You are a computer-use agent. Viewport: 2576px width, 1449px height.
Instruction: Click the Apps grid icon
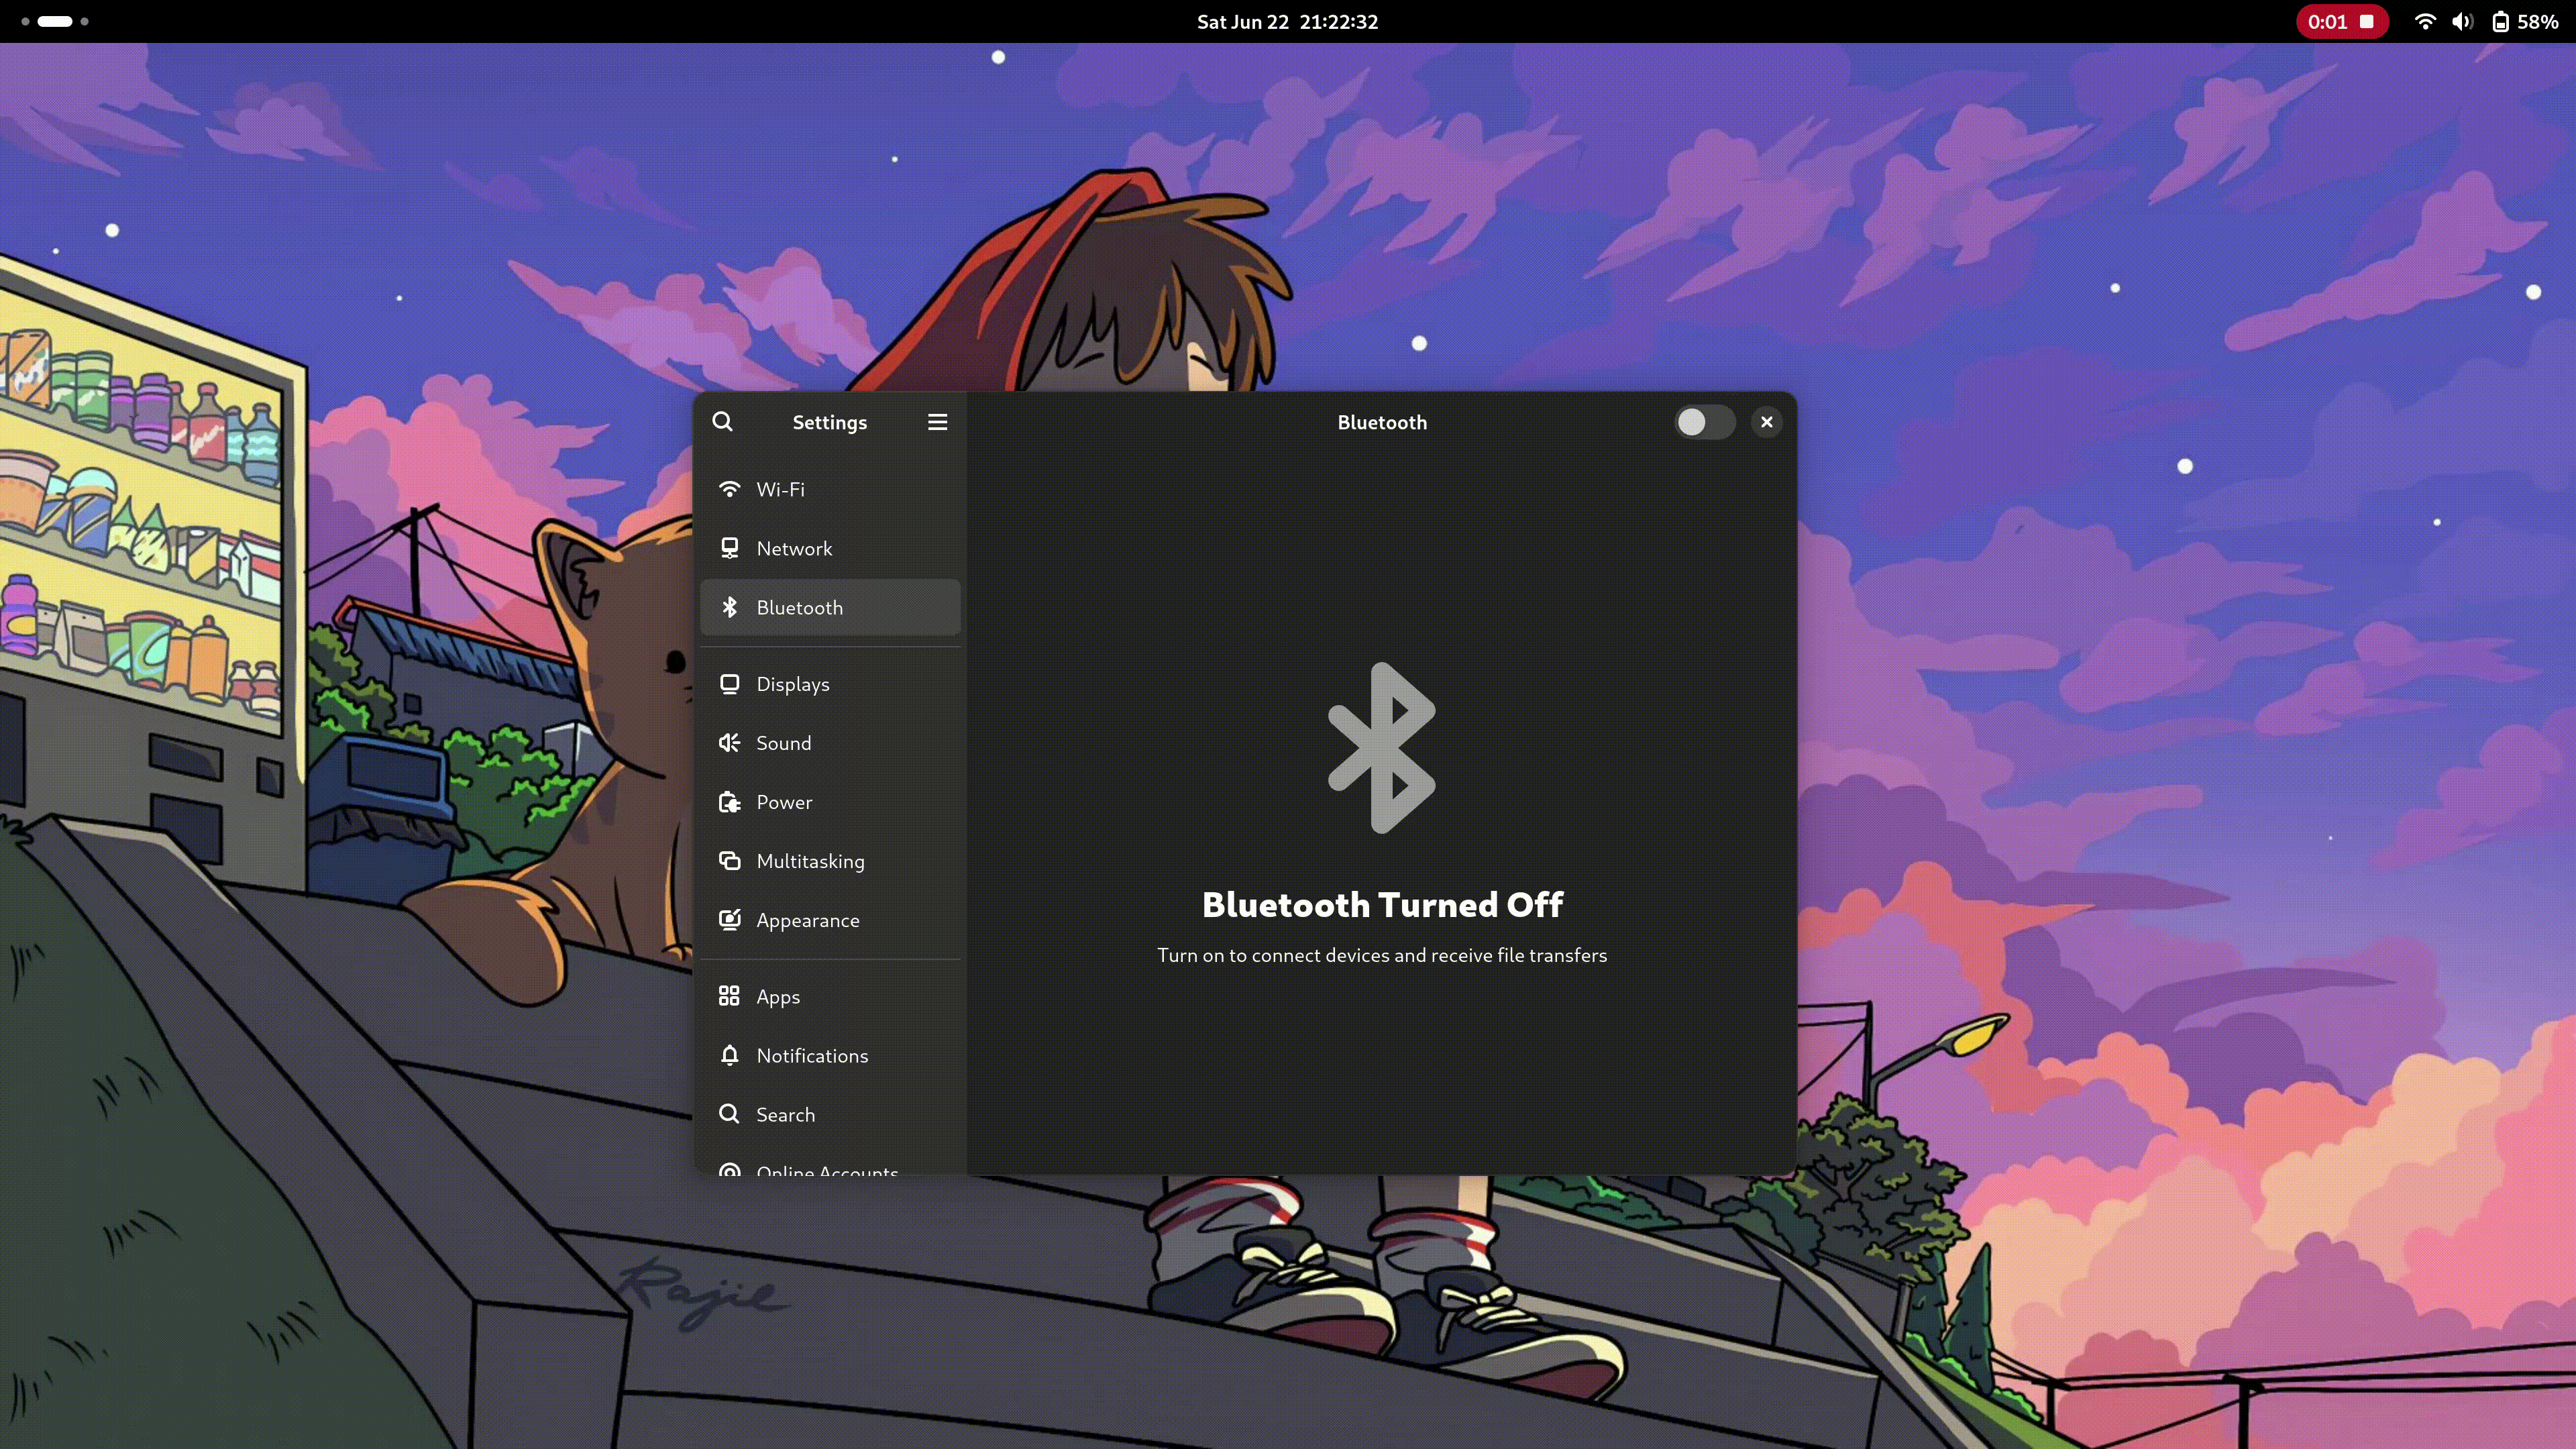729,996
